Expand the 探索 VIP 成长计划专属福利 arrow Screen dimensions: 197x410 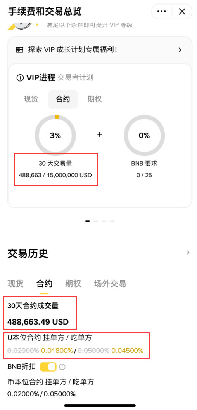[180, 50]
